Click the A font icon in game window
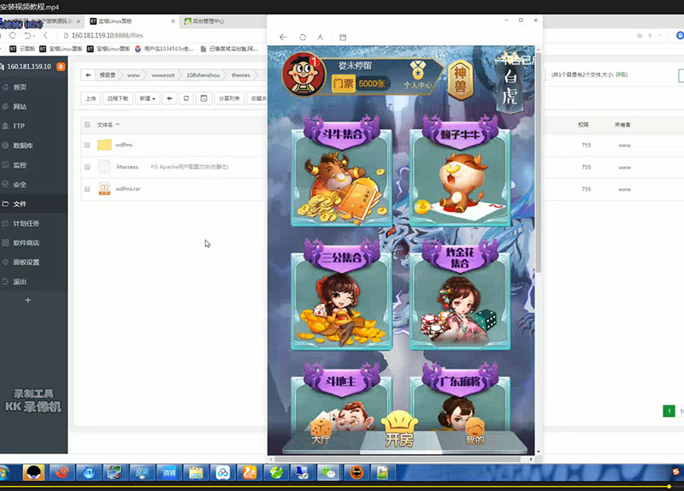 (x=320, y=38)
